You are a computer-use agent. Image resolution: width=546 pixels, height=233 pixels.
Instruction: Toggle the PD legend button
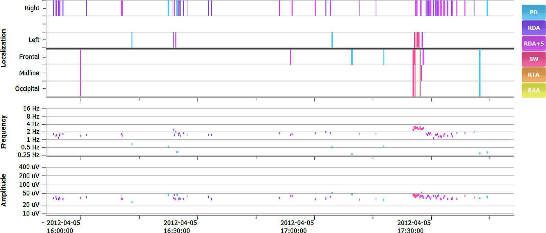tap(533, 12)
